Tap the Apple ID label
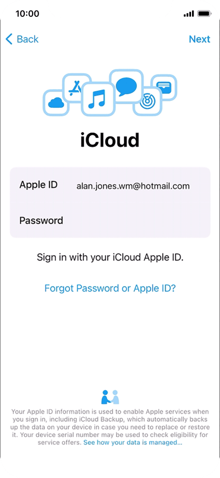 (x=39, y=185)
